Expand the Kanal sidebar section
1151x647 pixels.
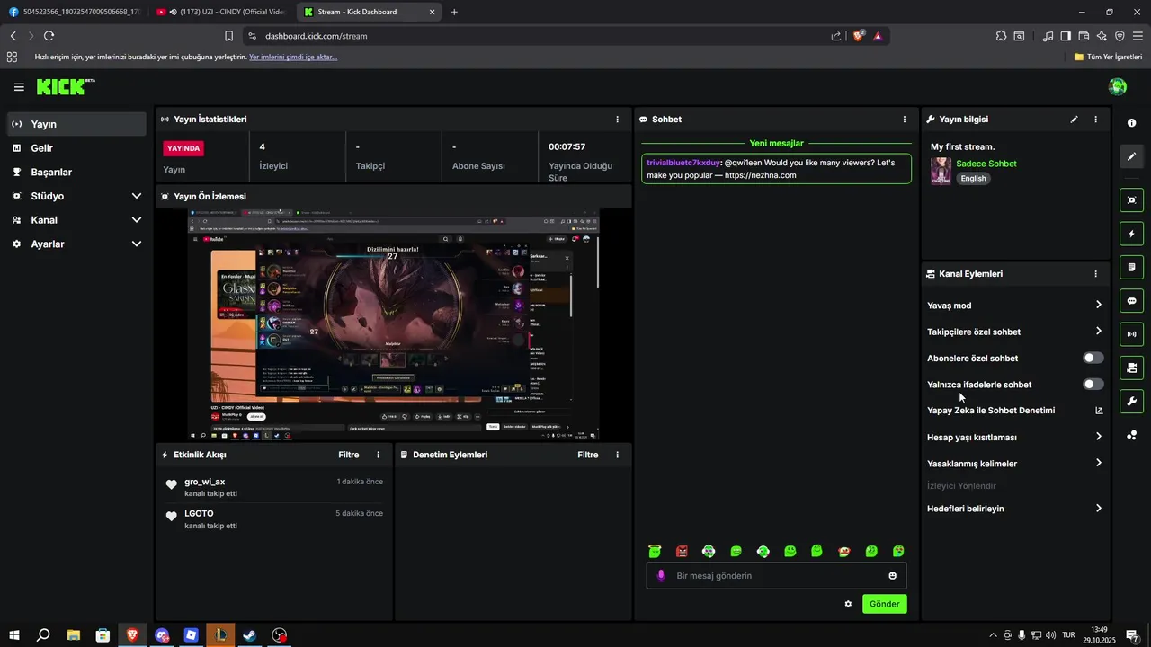point(76,220)
